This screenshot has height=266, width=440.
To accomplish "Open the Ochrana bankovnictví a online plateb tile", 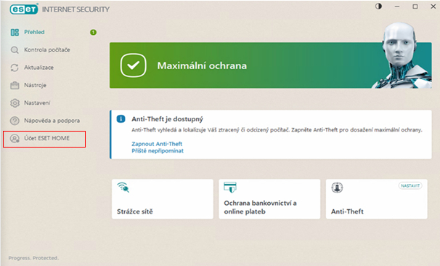I will click(x=269, y=199).
